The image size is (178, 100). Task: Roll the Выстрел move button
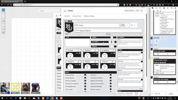point(111,75)
